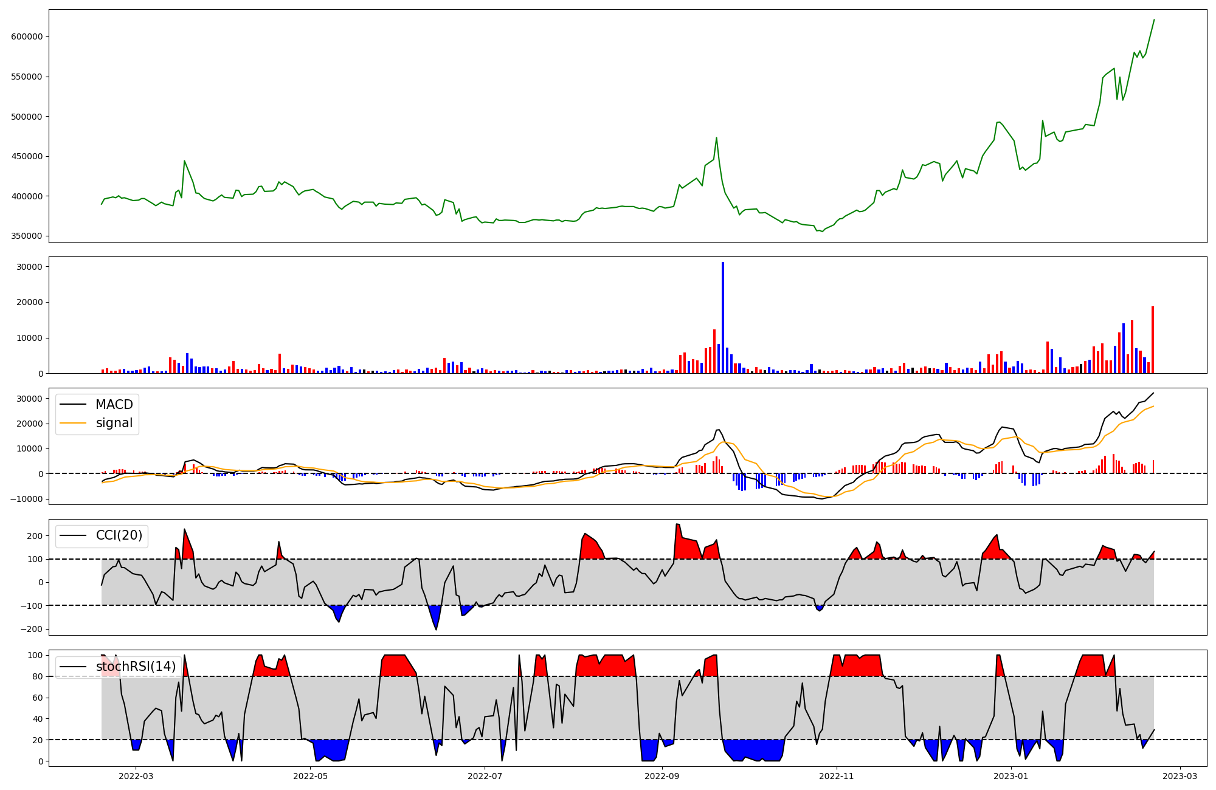This screenshot has height=790, width=1216.
Task: Click the 2022-03 x-axis date label
Action: 136,775
